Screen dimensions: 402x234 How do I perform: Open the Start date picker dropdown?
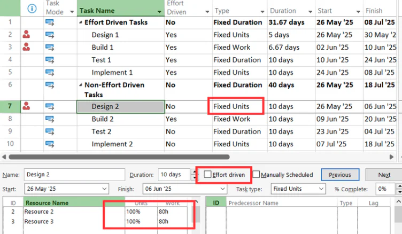click(x=104, y=189)
